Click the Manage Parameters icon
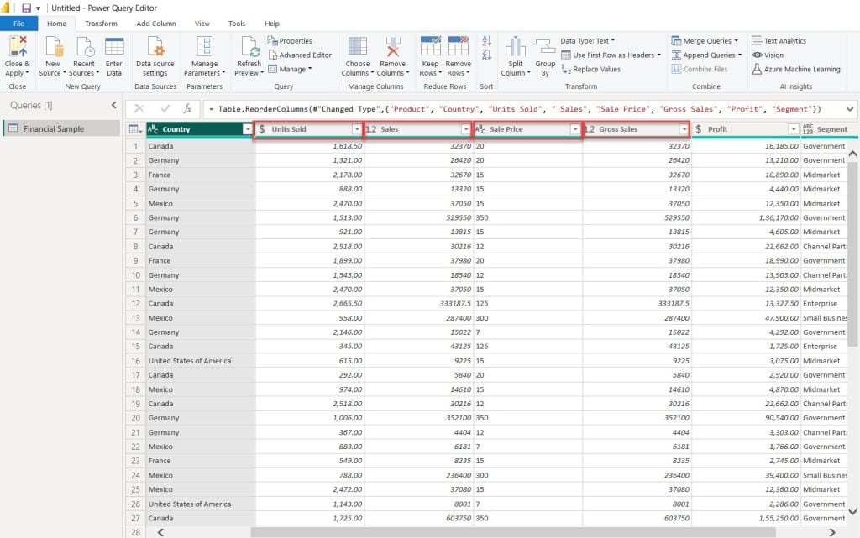This screenshot has width=860, height=538. (x=204, y=47)
